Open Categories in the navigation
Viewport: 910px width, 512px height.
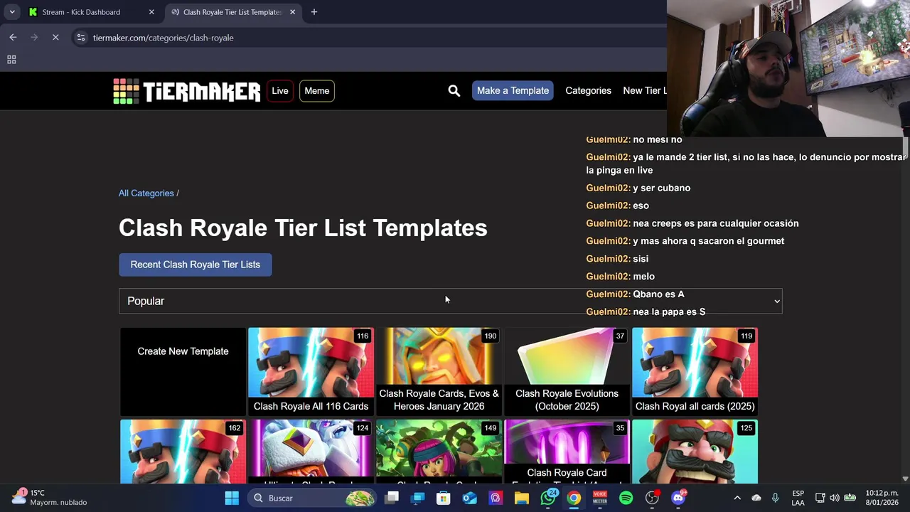click(588, 90)
